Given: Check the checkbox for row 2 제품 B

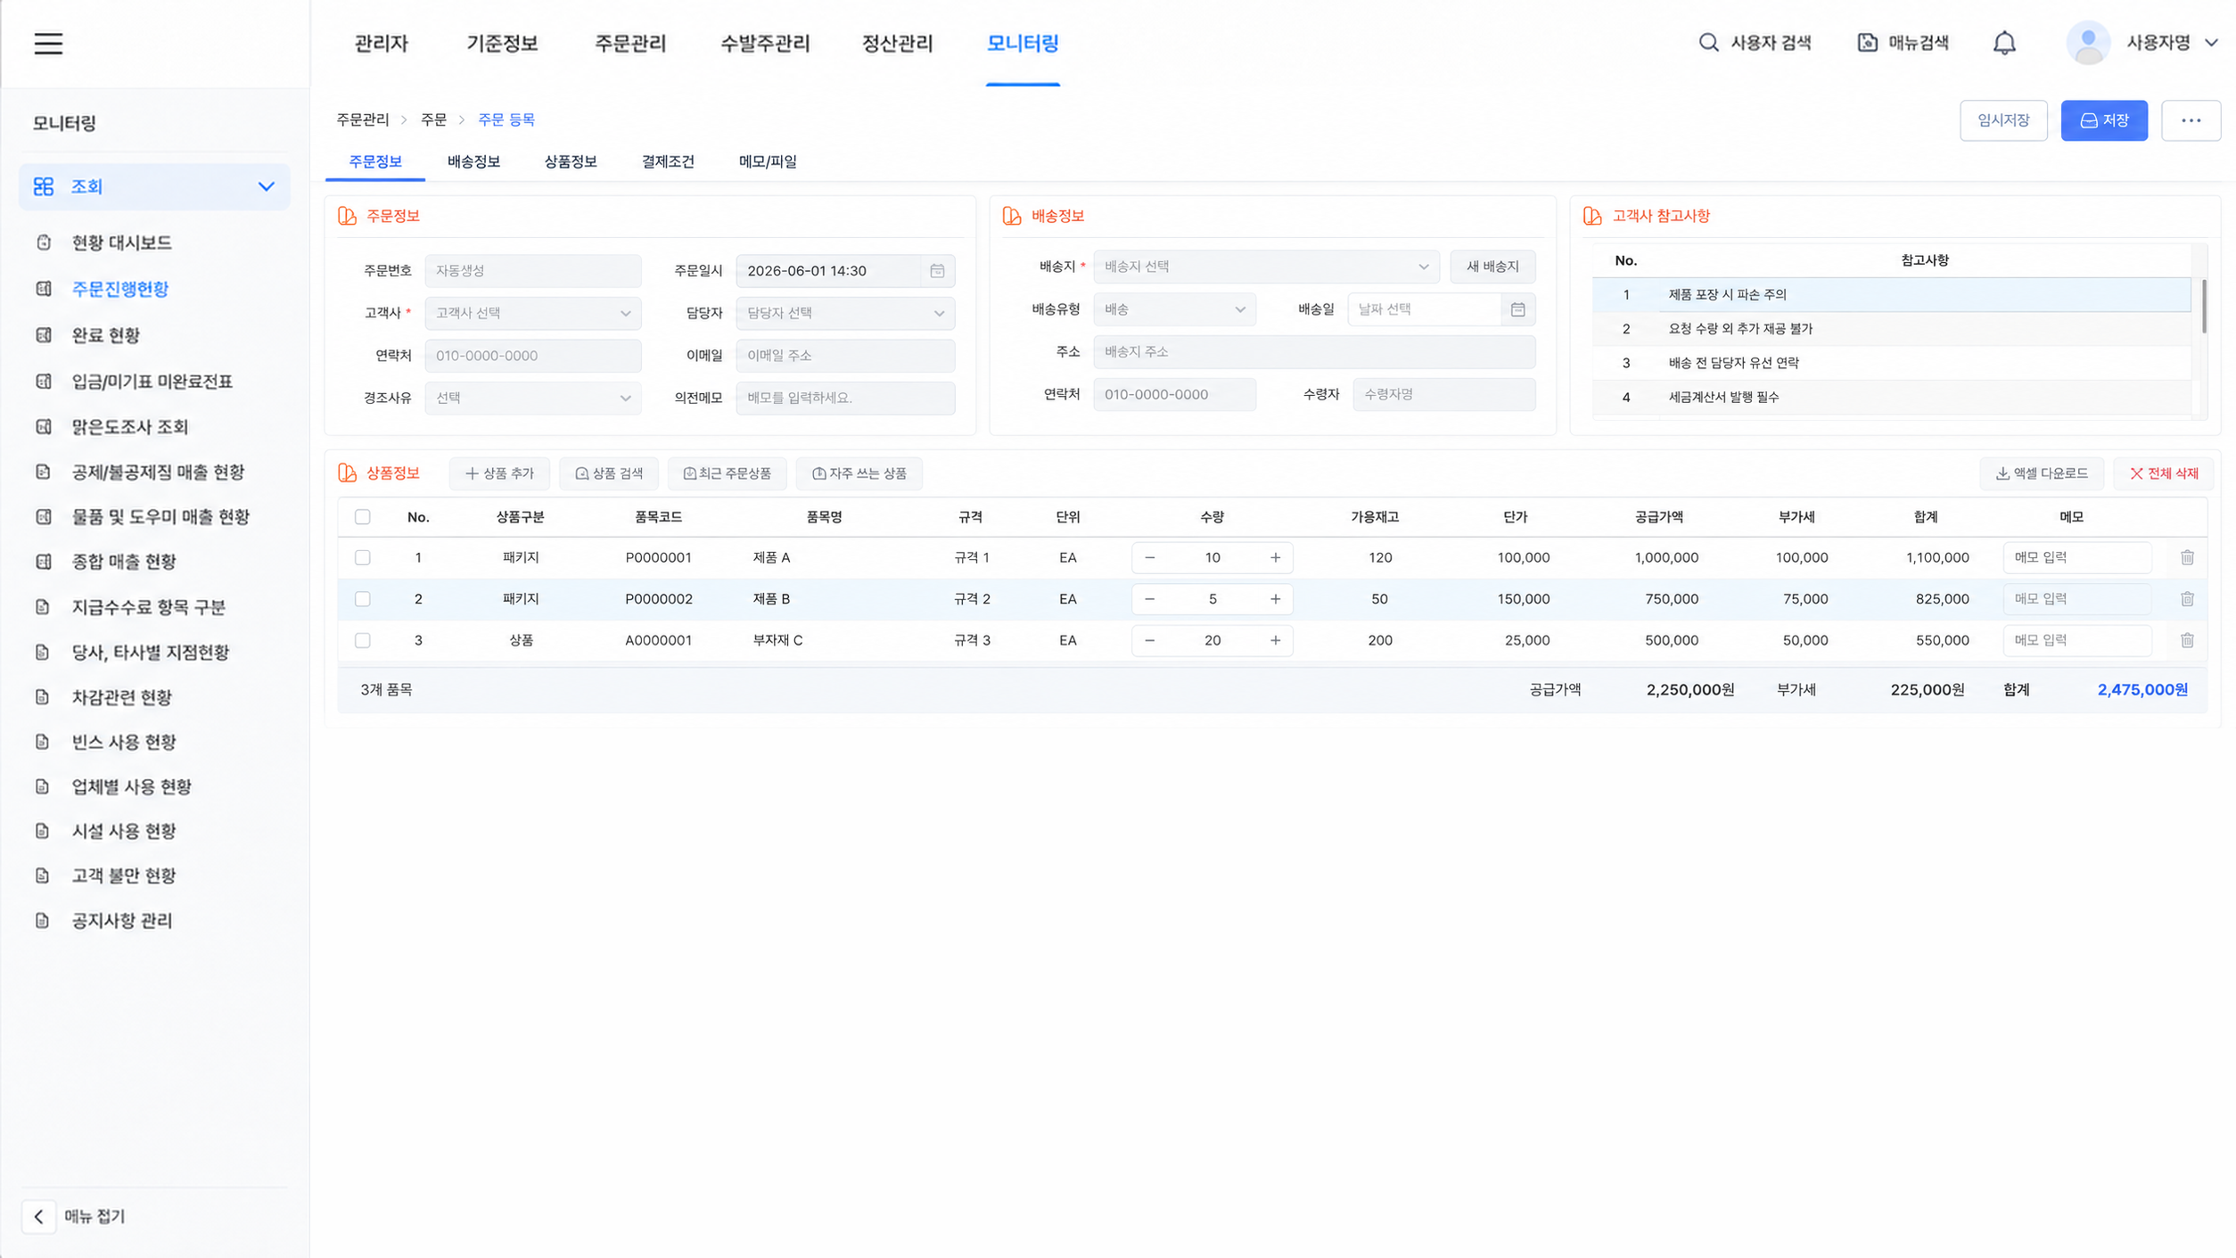Looking at the screenshot, I should coord(362,599).
